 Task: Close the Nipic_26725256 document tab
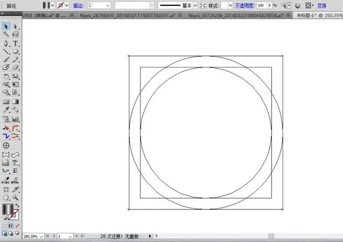(288, 15)
